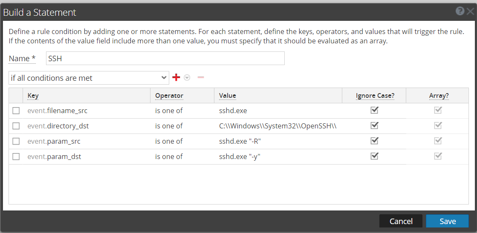This screenshot has height=233, width=477.
Task: Click the Name input field containing SSH
Action: pos(165,59)
